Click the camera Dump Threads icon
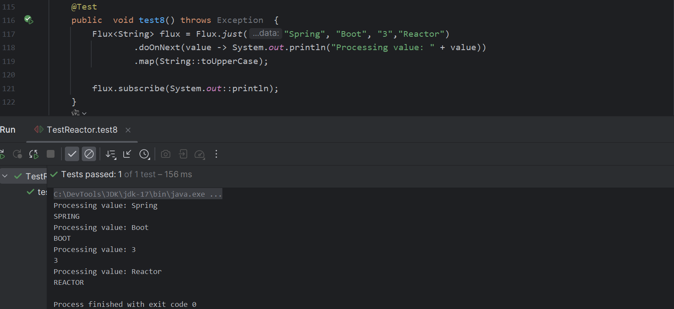 165,154
